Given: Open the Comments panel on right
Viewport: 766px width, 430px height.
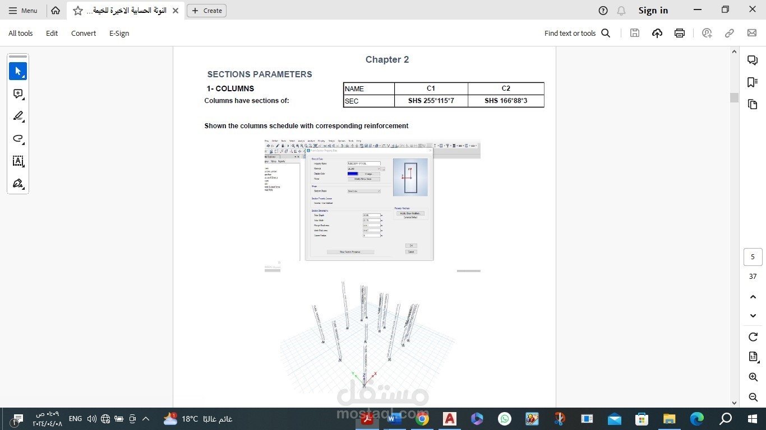Looking at the screenshot, I should 753,60.
